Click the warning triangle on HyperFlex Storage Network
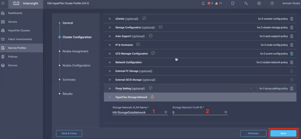This screenshot has height=139, width=301. point(152,97)
